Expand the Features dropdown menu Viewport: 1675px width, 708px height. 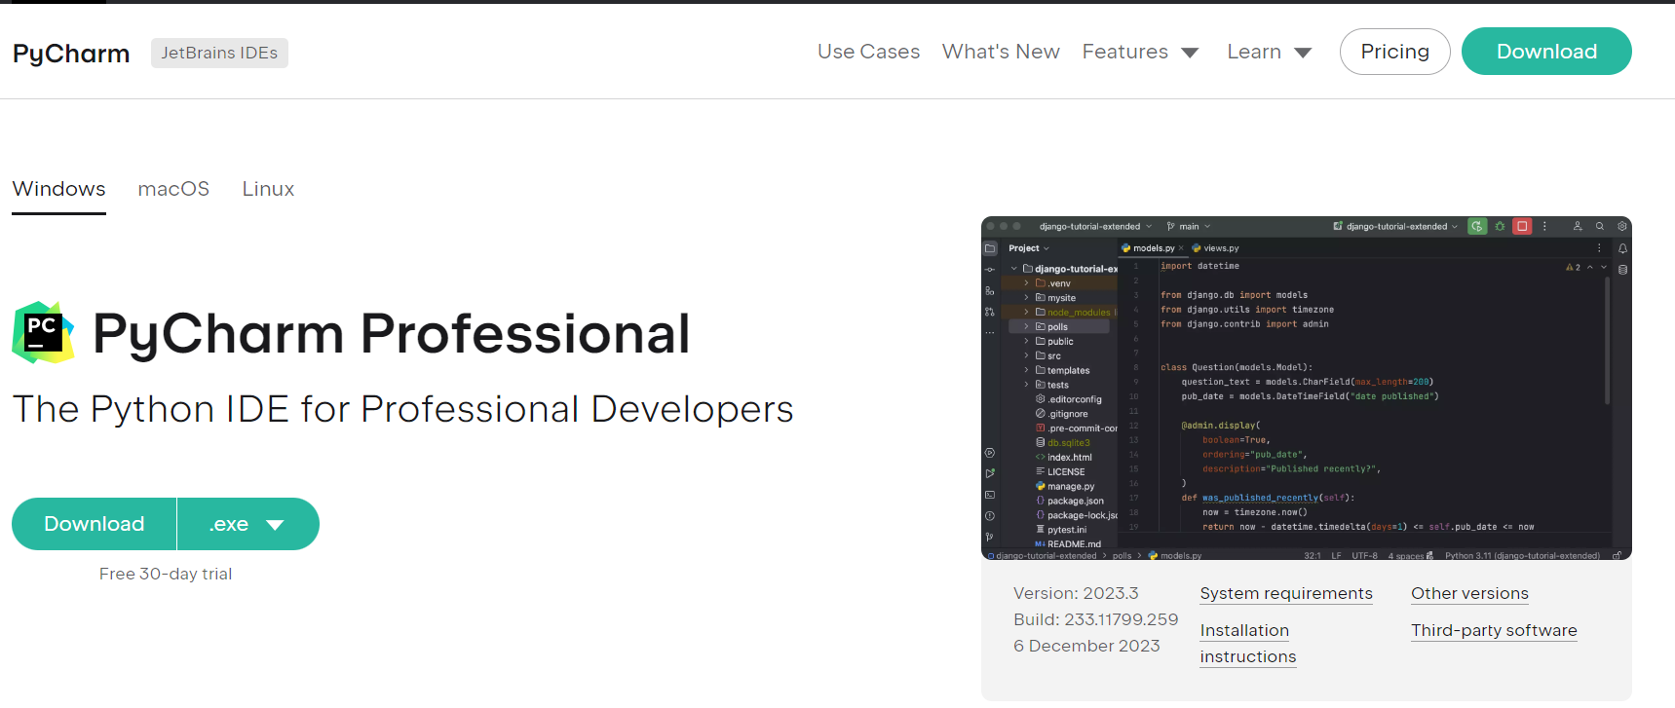coord(1140,52)
